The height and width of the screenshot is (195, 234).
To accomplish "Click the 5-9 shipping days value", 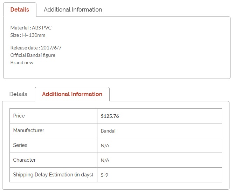I will [x=104, y=175].
